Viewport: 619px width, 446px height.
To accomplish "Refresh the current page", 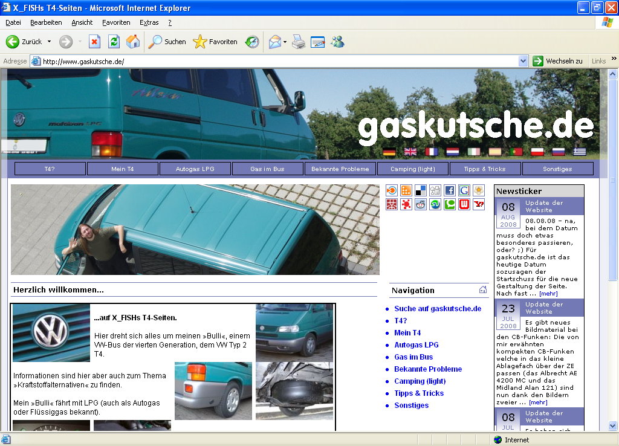I will pos(114,42).
